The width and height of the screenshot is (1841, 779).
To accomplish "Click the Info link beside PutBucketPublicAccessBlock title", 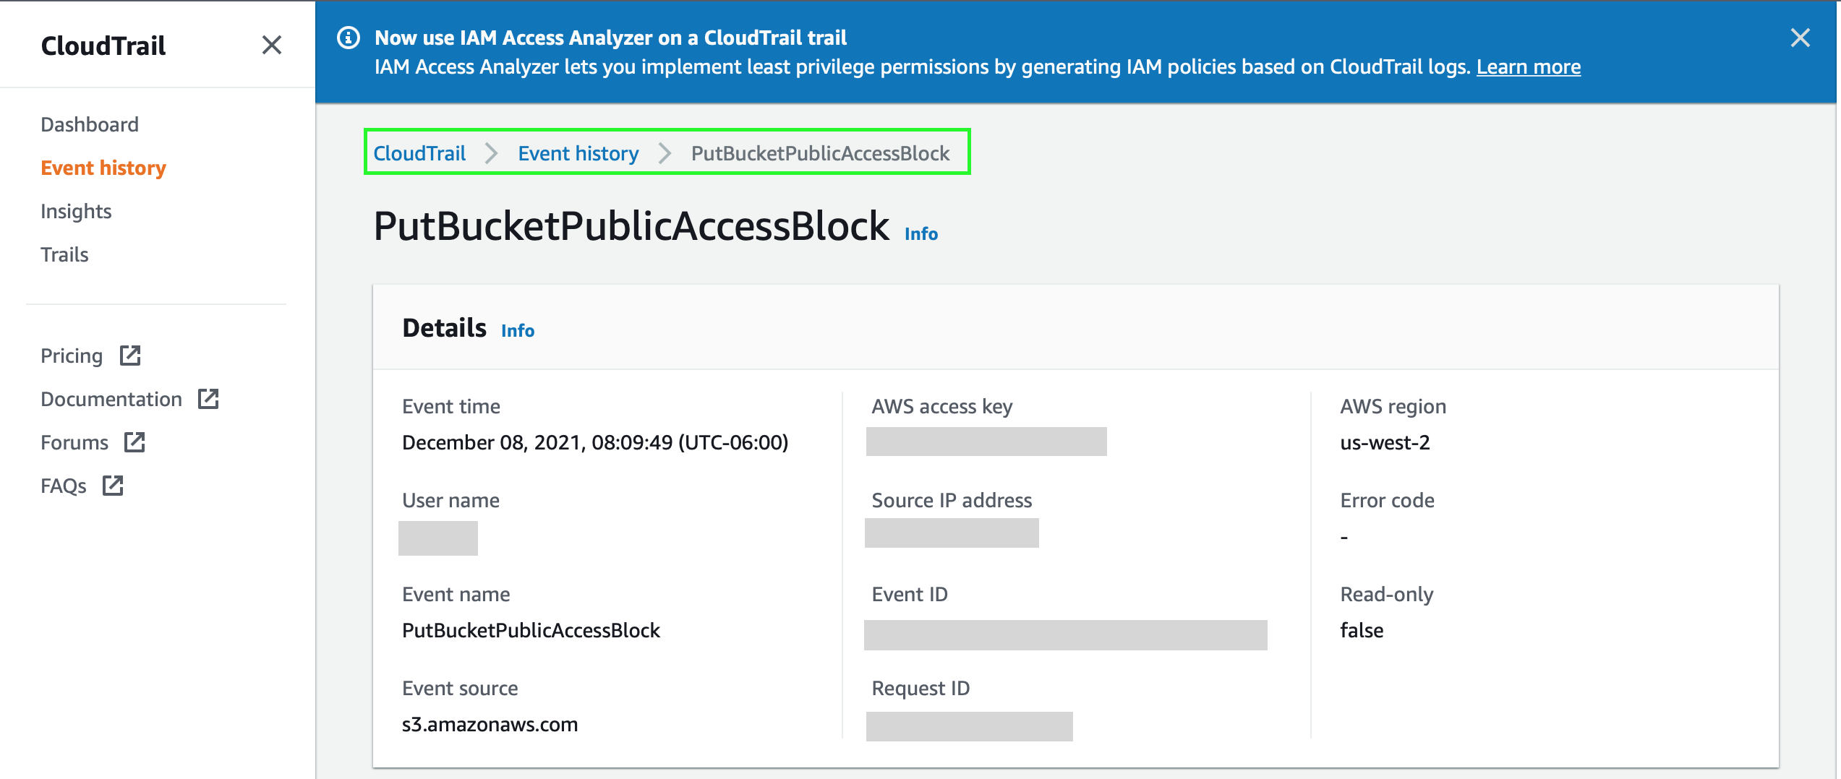I will click(921, 233).
